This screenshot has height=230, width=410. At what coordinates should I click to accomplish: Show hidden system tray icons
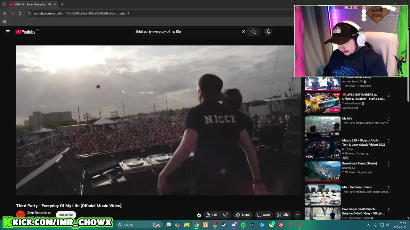click(368, 225)
